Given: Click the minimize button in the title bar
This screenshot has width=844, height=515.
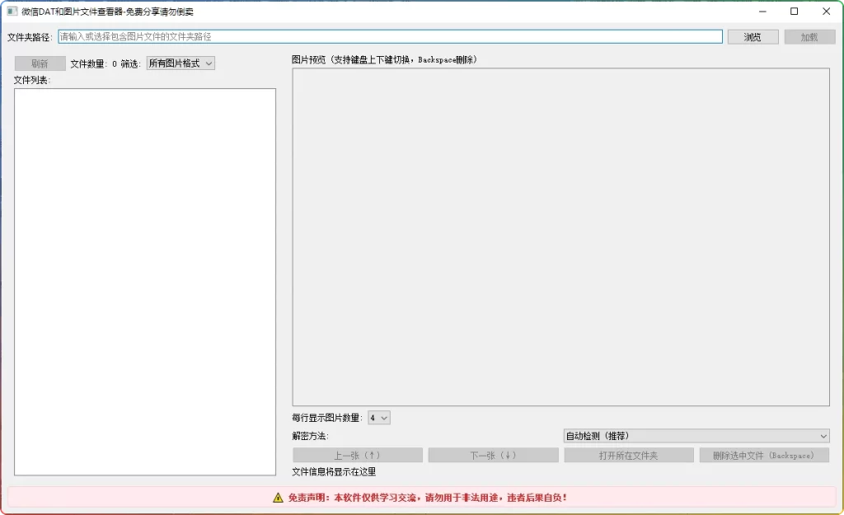Looking at the screenshot, I should click(x=762, y=12).
